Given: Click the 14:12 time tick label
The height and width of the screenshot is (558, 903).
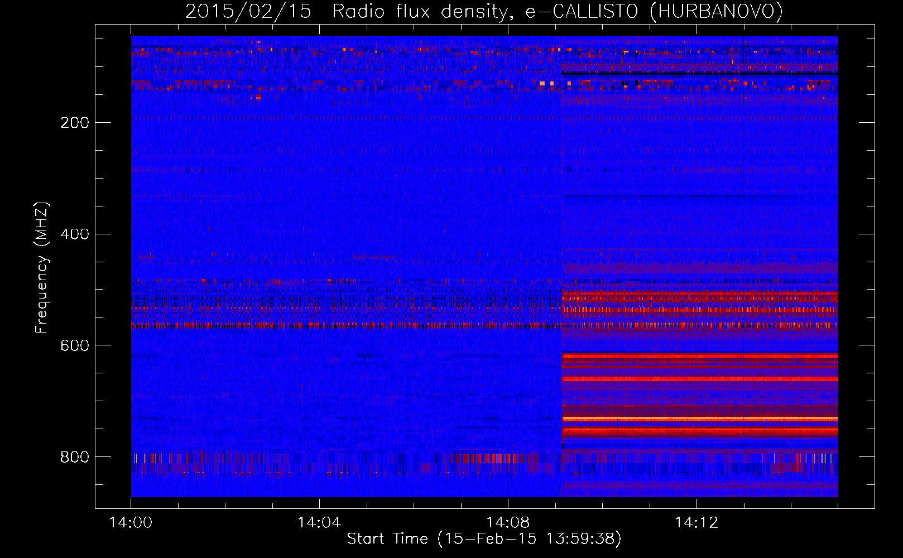Looking at the screenshot, I should pos(697,523).
